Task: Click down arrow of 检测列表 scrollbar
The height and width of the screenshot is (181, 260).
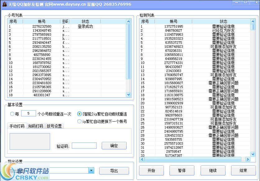Action: coord(253,154)
